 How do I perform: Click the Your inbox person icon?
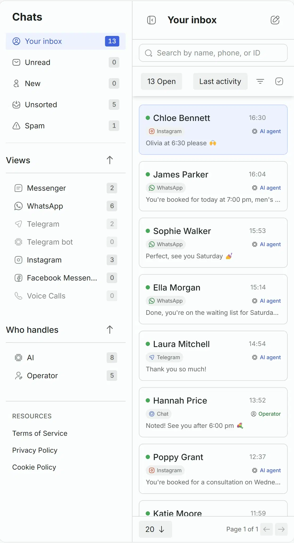click(16, 41)
